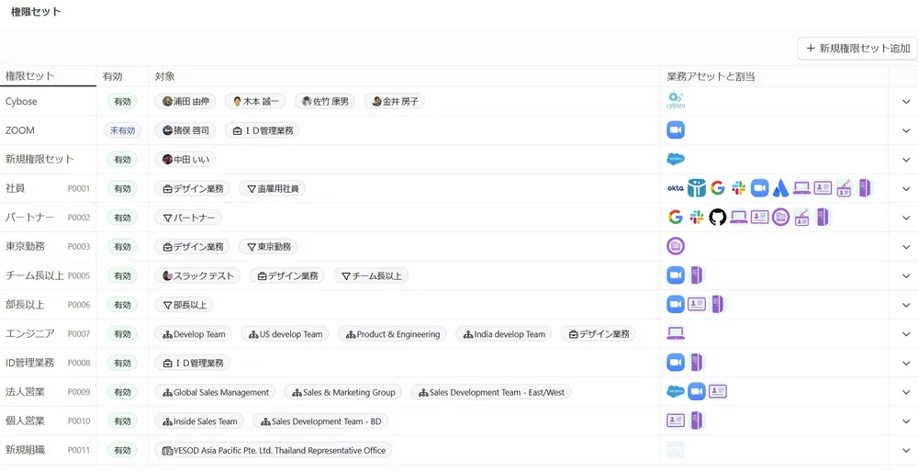Expand the 新規組織 row chevron

905,450
